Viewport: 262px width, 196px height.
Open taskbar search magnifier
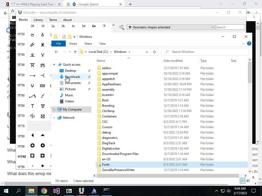(x=18, y=191)
